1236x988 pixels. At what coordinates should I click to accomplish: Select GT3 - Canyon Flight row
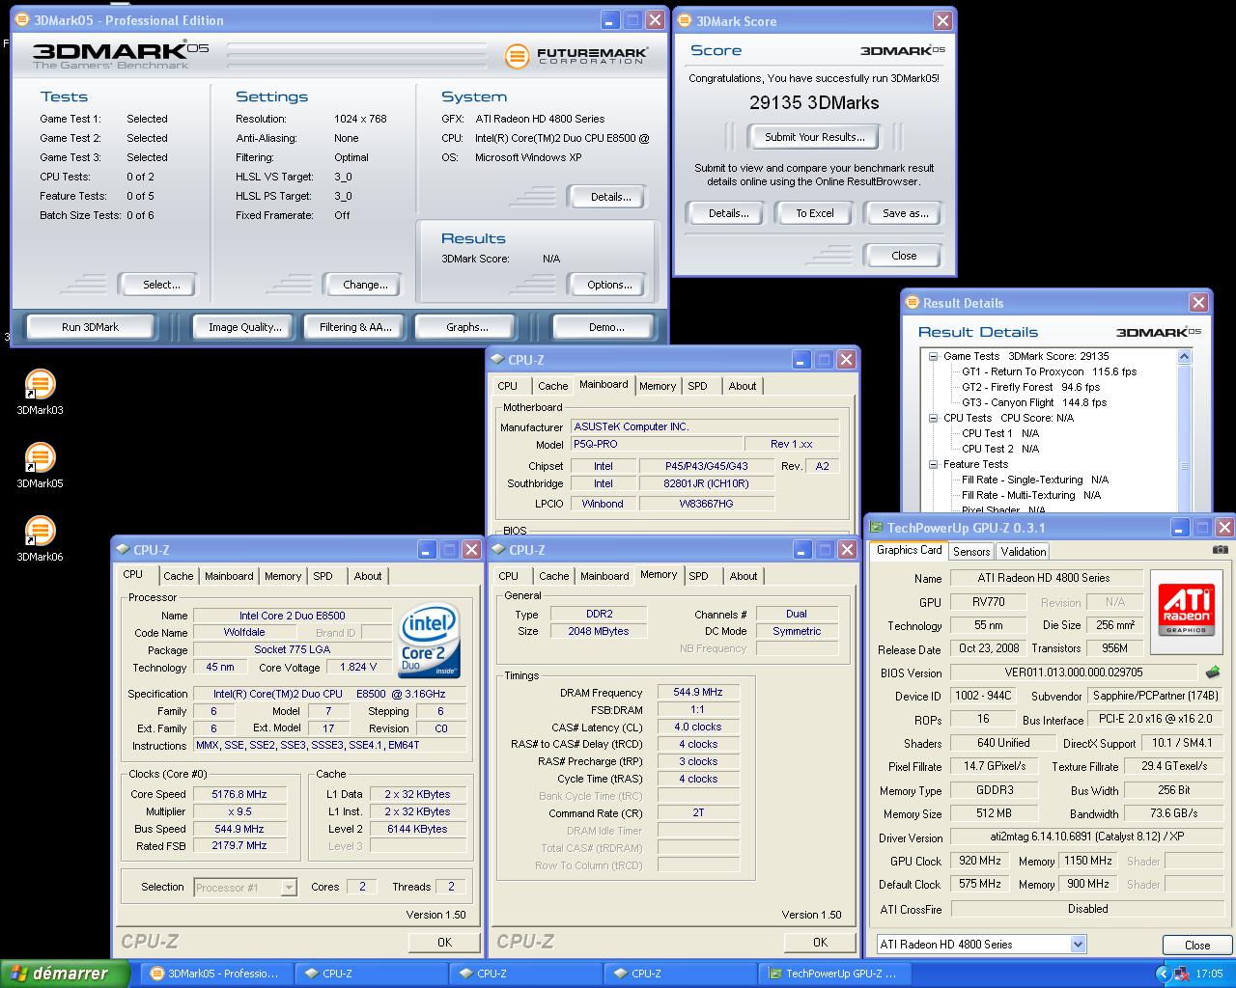click(1034, 402)
